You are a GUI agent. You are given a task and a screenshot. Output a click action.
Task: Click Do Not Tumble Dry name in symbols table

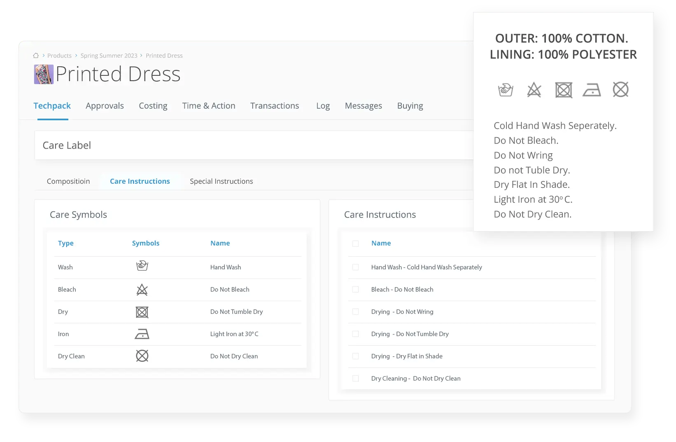pyautogui.click(x=236, y=312)
